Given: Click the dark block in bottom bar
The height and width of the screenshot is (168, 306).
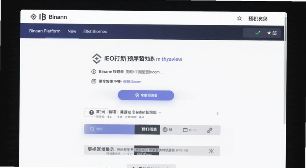Looking at the screenshot, I should (146, 150).
